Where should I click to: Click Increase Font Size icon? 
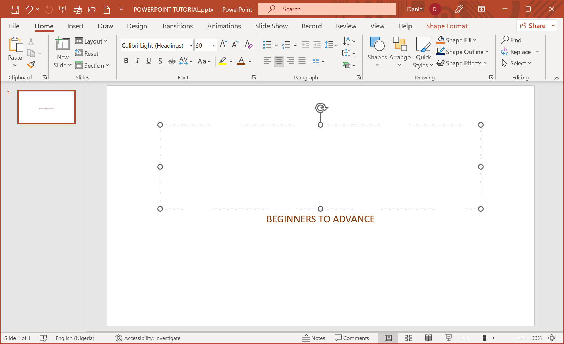(x=223, y=45)
